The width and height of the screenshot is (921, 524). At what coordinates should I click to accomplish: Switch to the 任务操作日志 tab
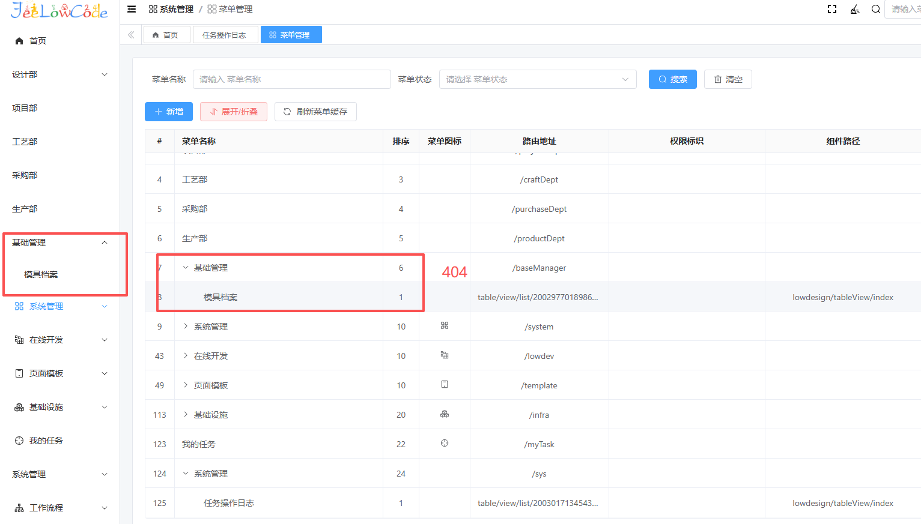pyautogui.click(x=224, y=35)
